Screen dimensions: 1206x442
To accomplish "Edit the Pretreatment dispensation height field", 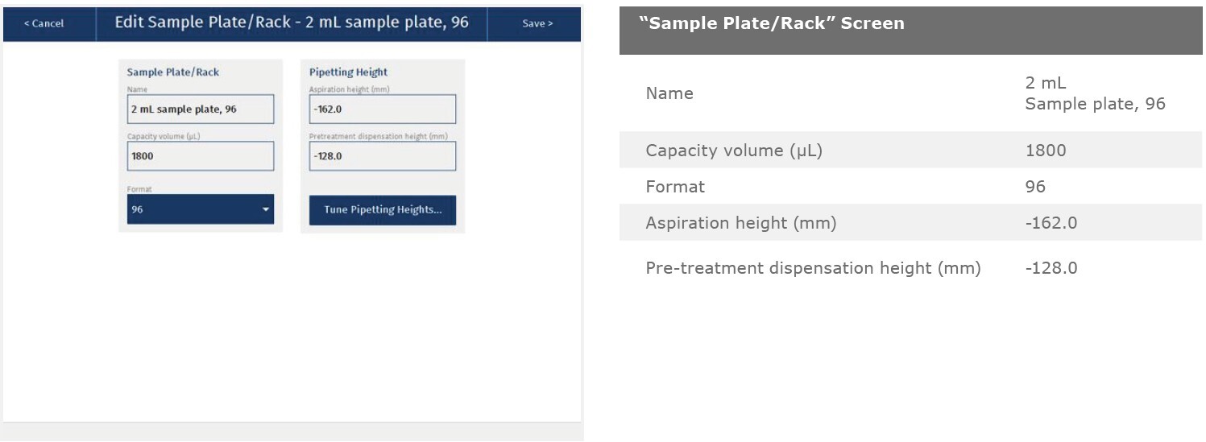I will point(383,156).
